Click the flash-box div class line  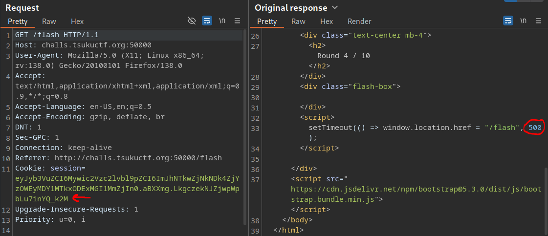350,86
